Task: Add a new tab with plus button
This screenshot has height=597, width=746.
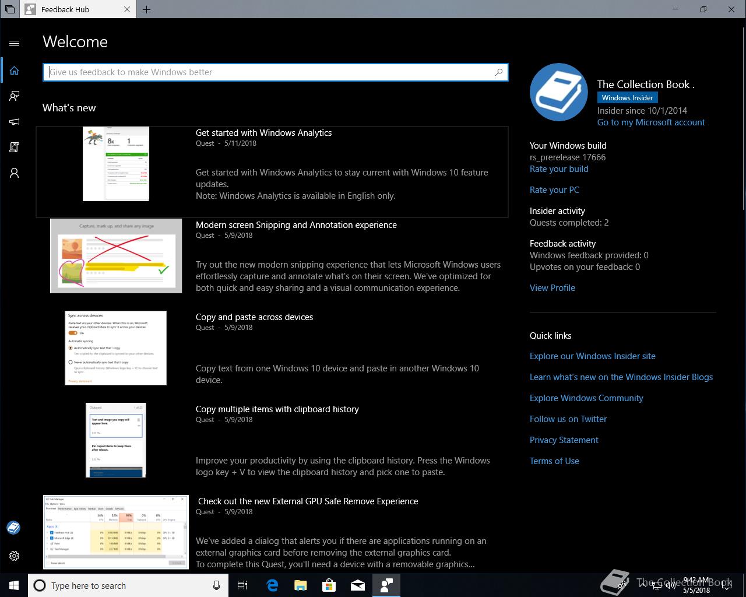Action: tap(146, 9)
